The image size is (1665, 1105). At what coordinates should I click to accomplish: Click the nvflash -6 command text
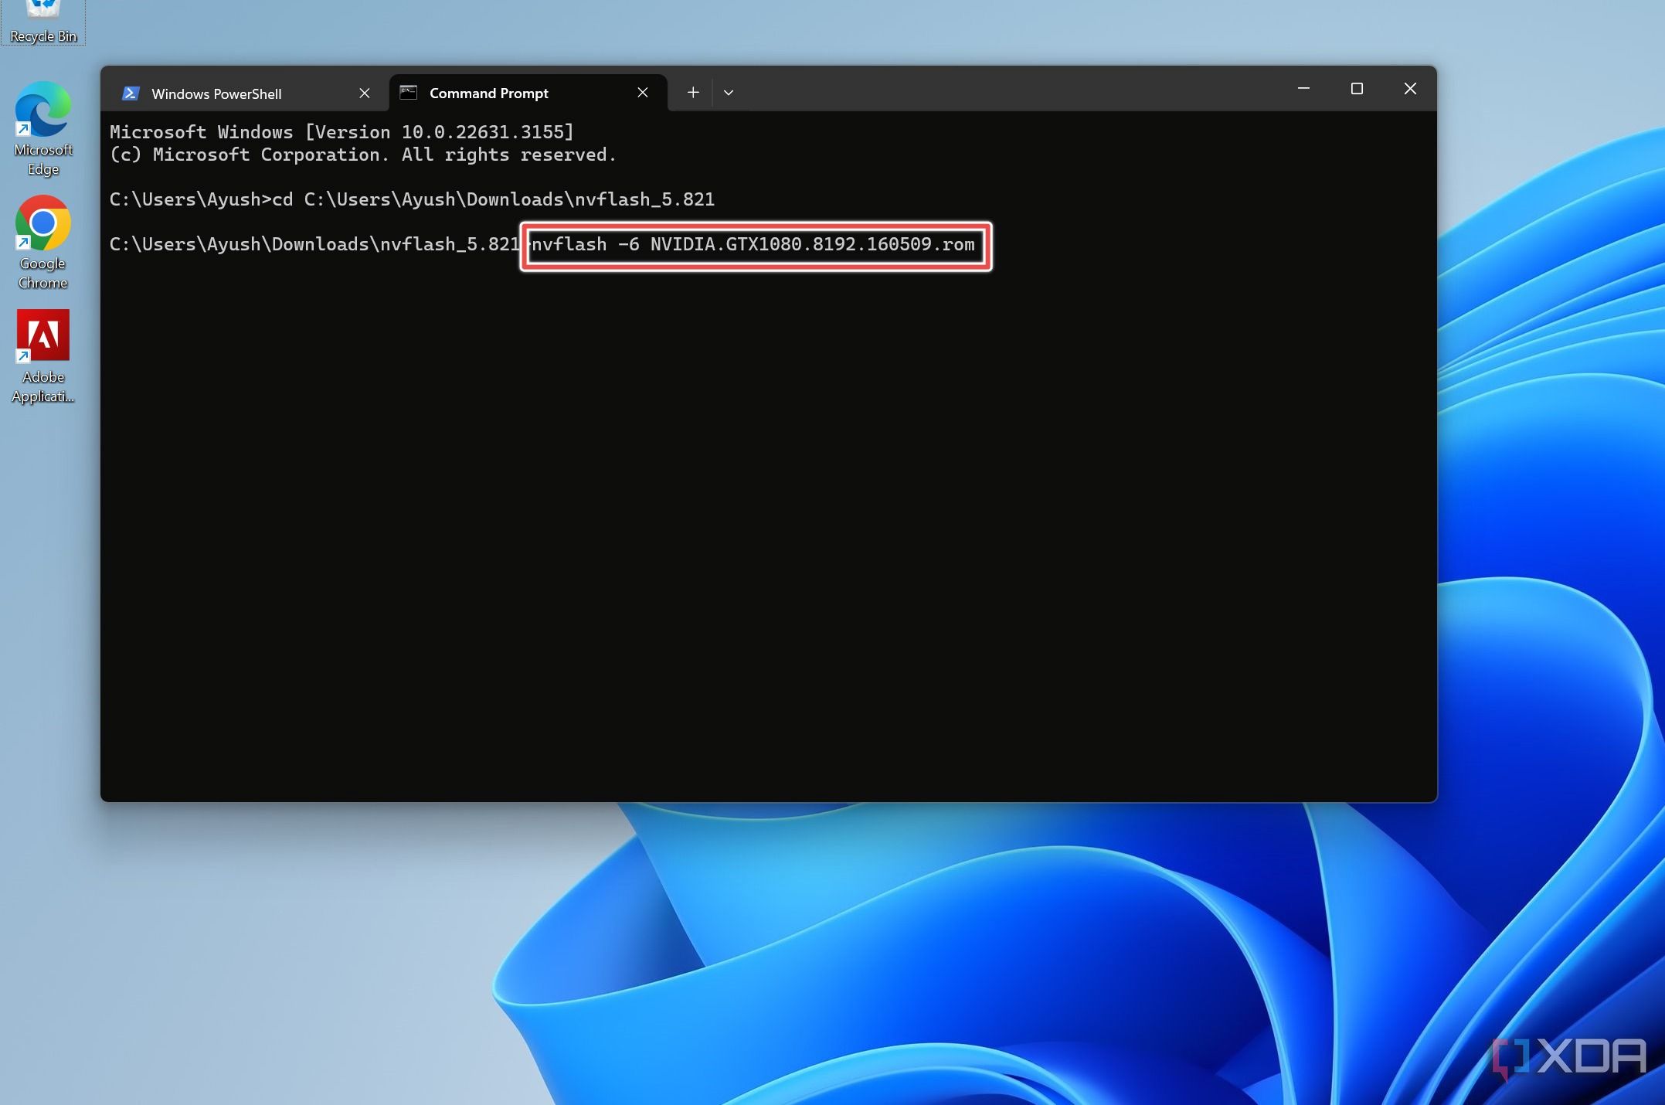pos(753,244)
